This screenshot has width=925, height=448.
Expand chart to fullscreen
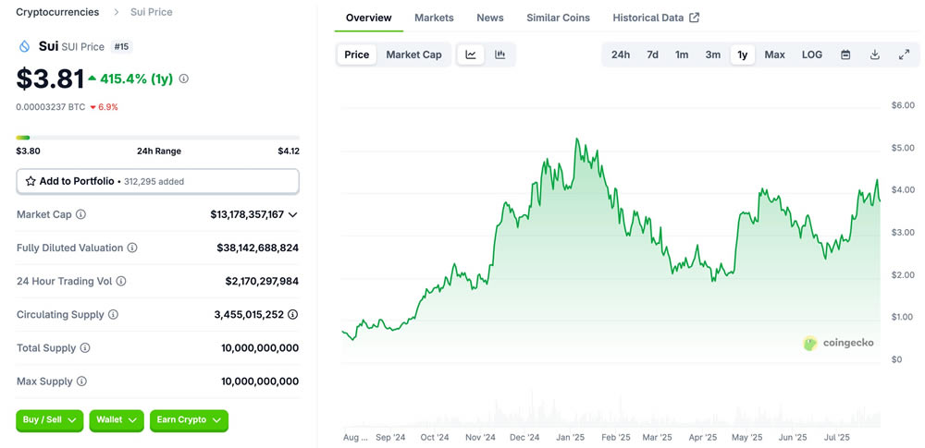[904, 54]
